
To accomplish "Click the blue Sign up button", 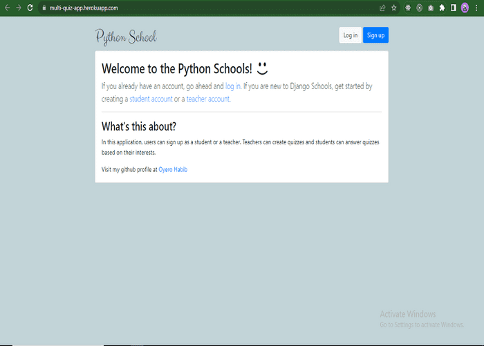I will [x=375, y=35].
